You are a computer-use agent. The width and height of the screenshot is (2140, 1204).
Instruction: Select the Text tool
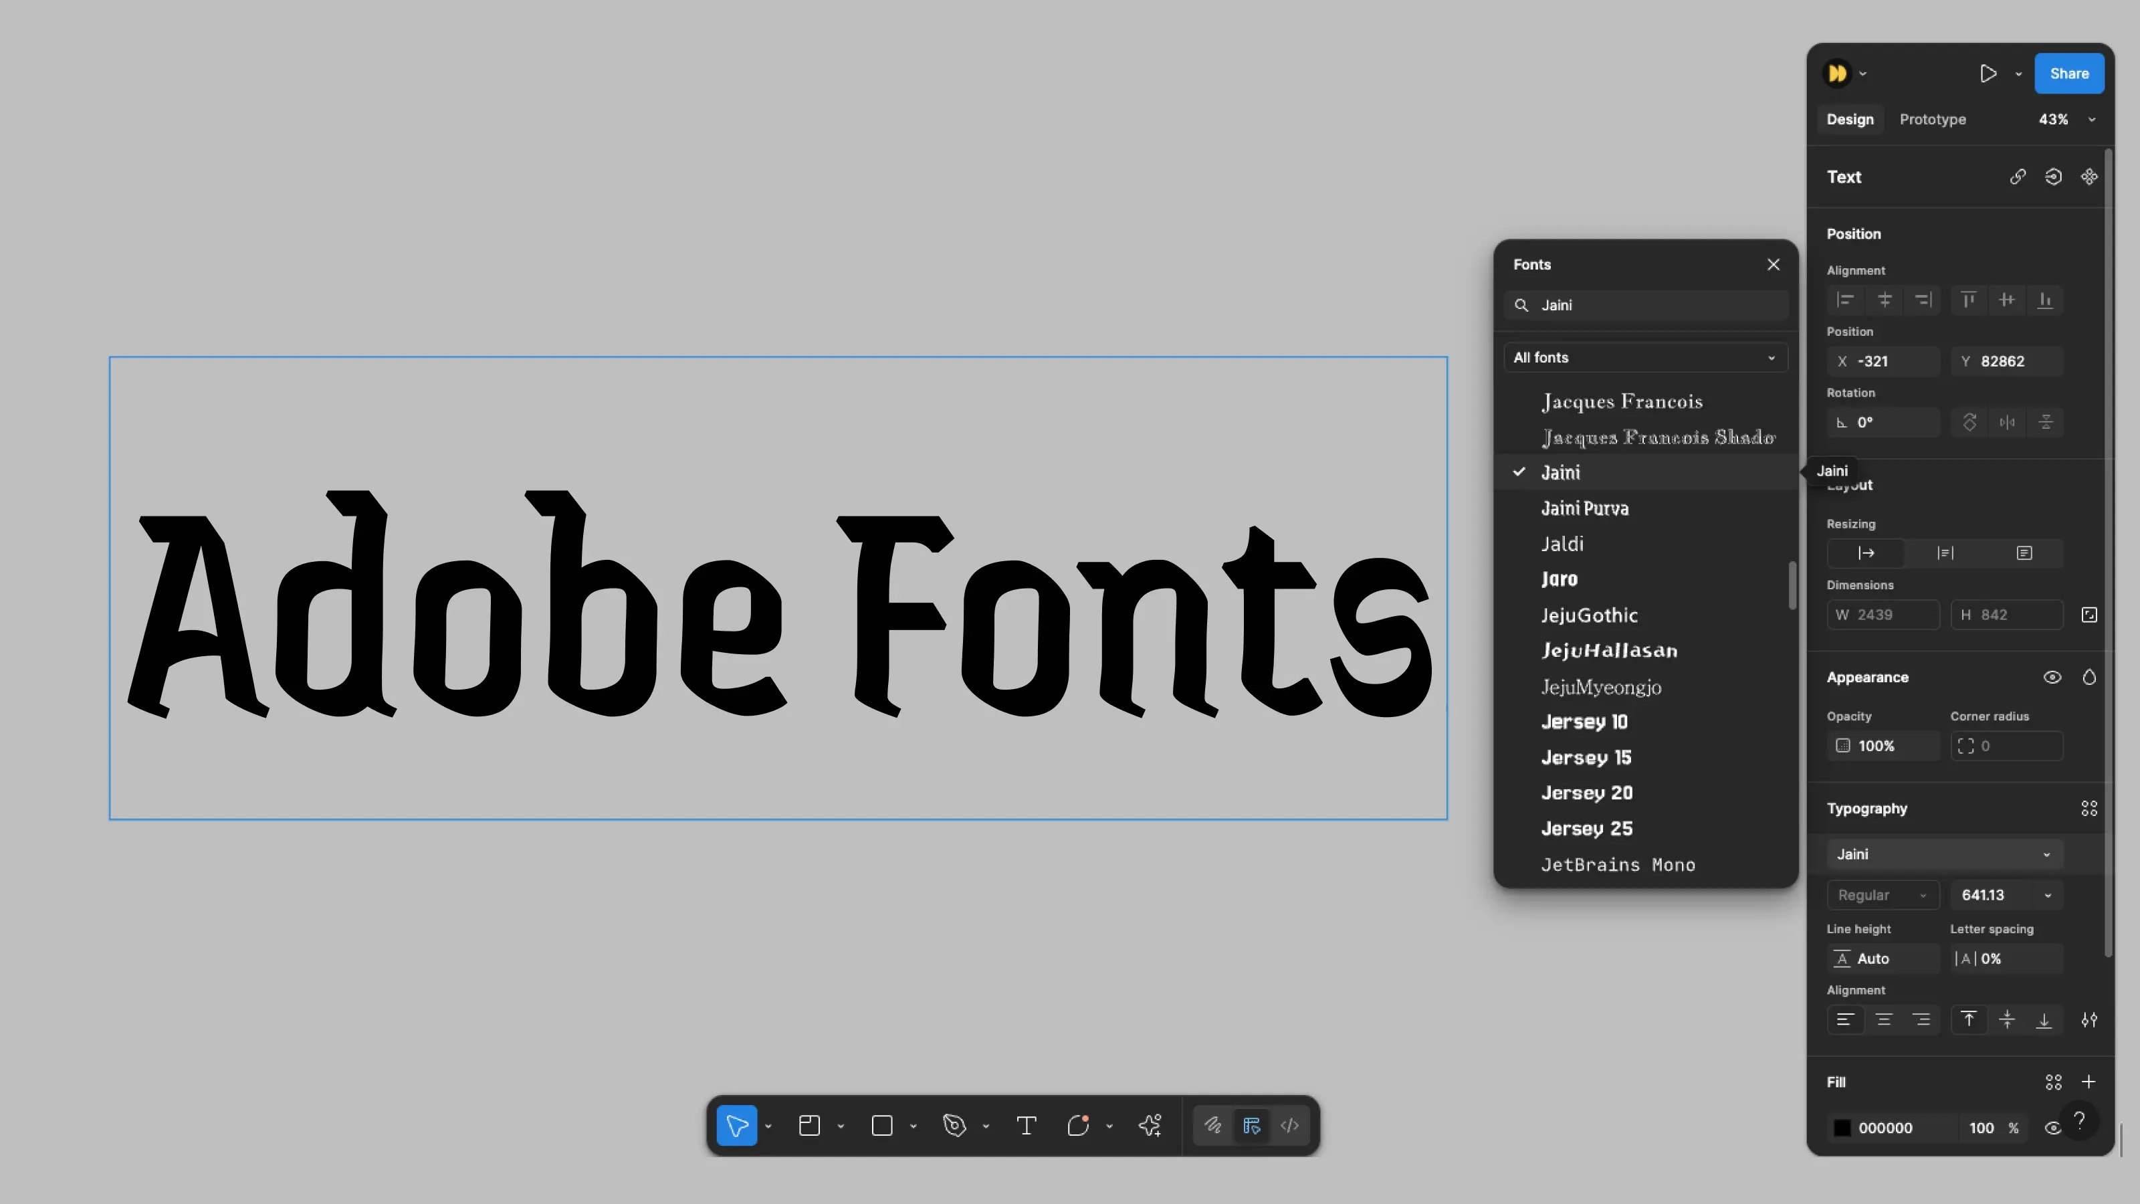(1027, 1126)
